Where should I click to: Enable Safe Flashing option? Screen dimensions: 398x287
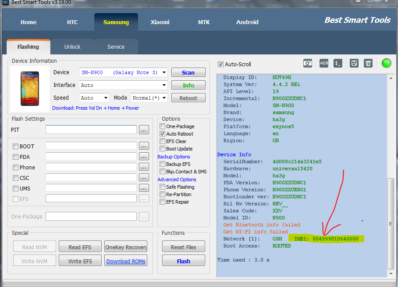coord(163,187)
